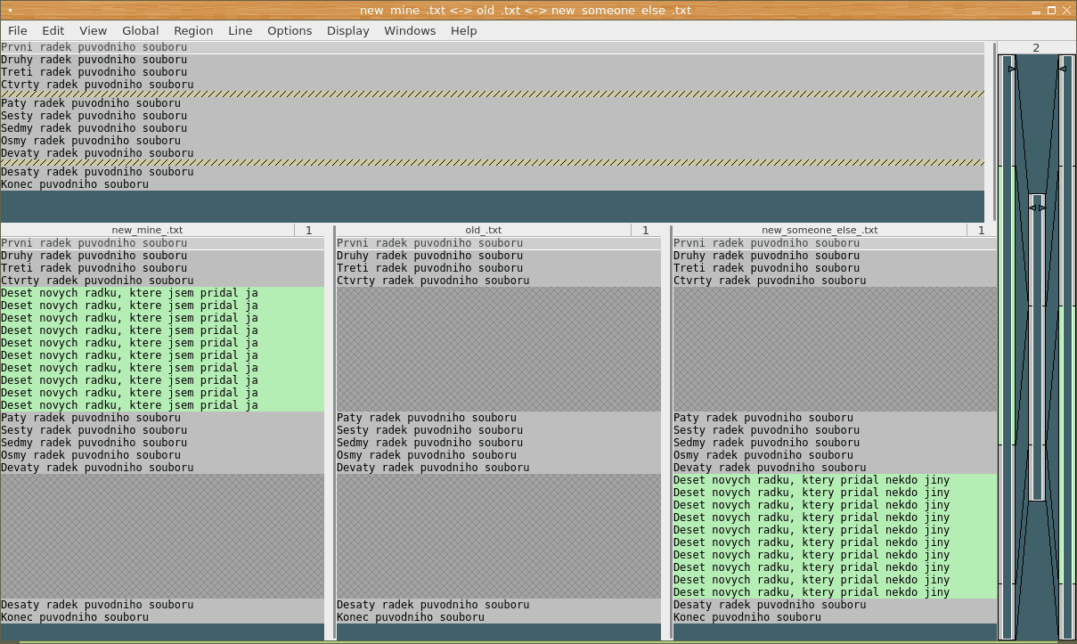Expand the View menu
The height and width of the screenshot is (644, 1077).
click(x=93, y=30)
